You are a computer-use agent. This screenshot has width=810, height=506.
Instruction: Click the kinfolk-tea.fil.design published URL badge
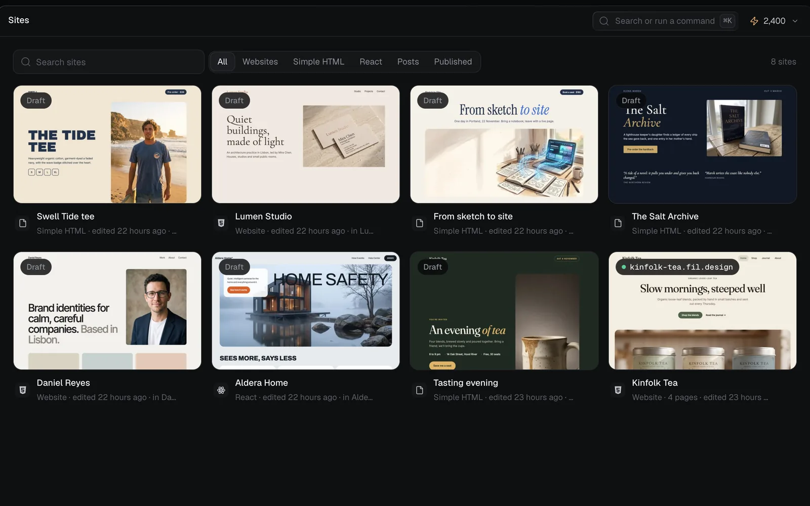click(x=677, y=267)
